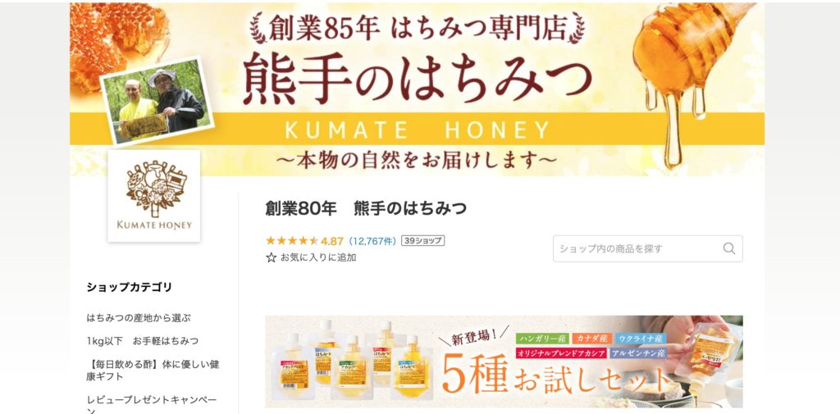Click the gold rating stars
840x414 pixels.
click(292, 241)
